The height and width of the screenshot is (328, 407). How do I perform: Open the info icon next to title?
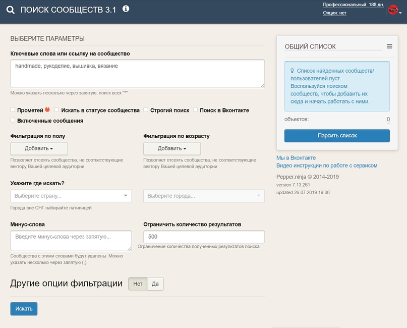[126, 9]
